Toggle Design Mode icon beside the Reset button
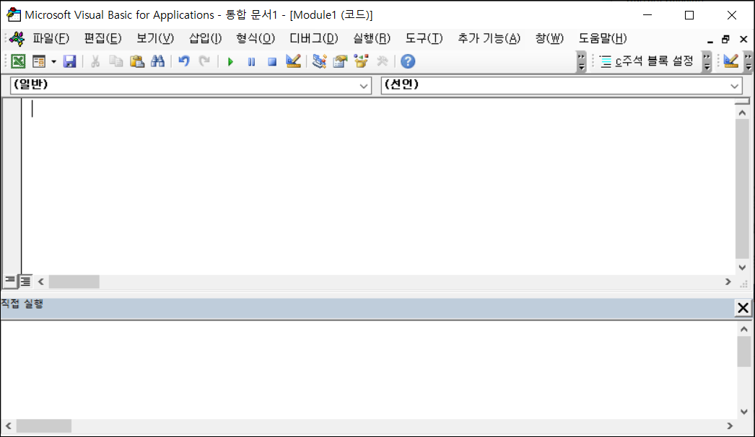This screenshot has width=755, height=437. (x=293, y=61)
